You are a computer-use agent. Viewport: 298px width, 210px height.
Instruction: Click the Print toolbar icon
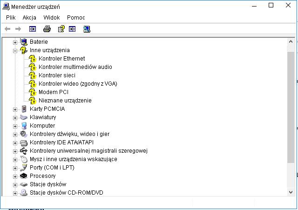(47, 29)
